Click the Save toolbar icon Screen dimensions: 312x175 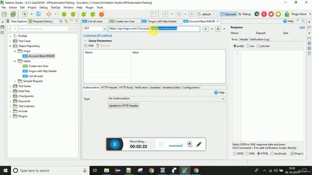tap(4, 14)
